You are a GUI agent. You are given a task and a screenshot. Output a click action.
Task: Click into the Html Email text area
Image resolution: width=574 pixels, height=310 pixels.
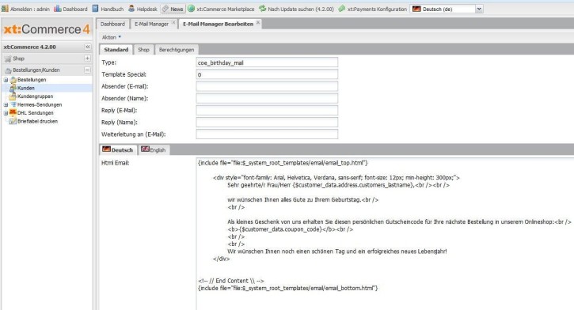pyautogui.click(x=385, y=234)
